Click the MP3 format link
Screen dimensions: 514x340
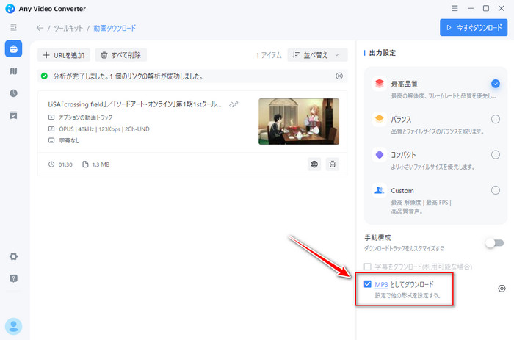coord(381,285)
